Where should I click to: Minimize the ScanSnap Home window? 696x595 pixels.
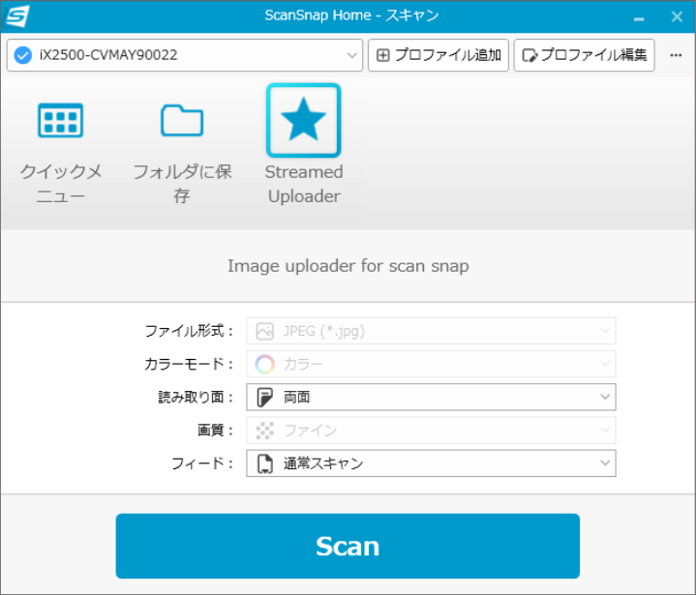pos(639,16)
